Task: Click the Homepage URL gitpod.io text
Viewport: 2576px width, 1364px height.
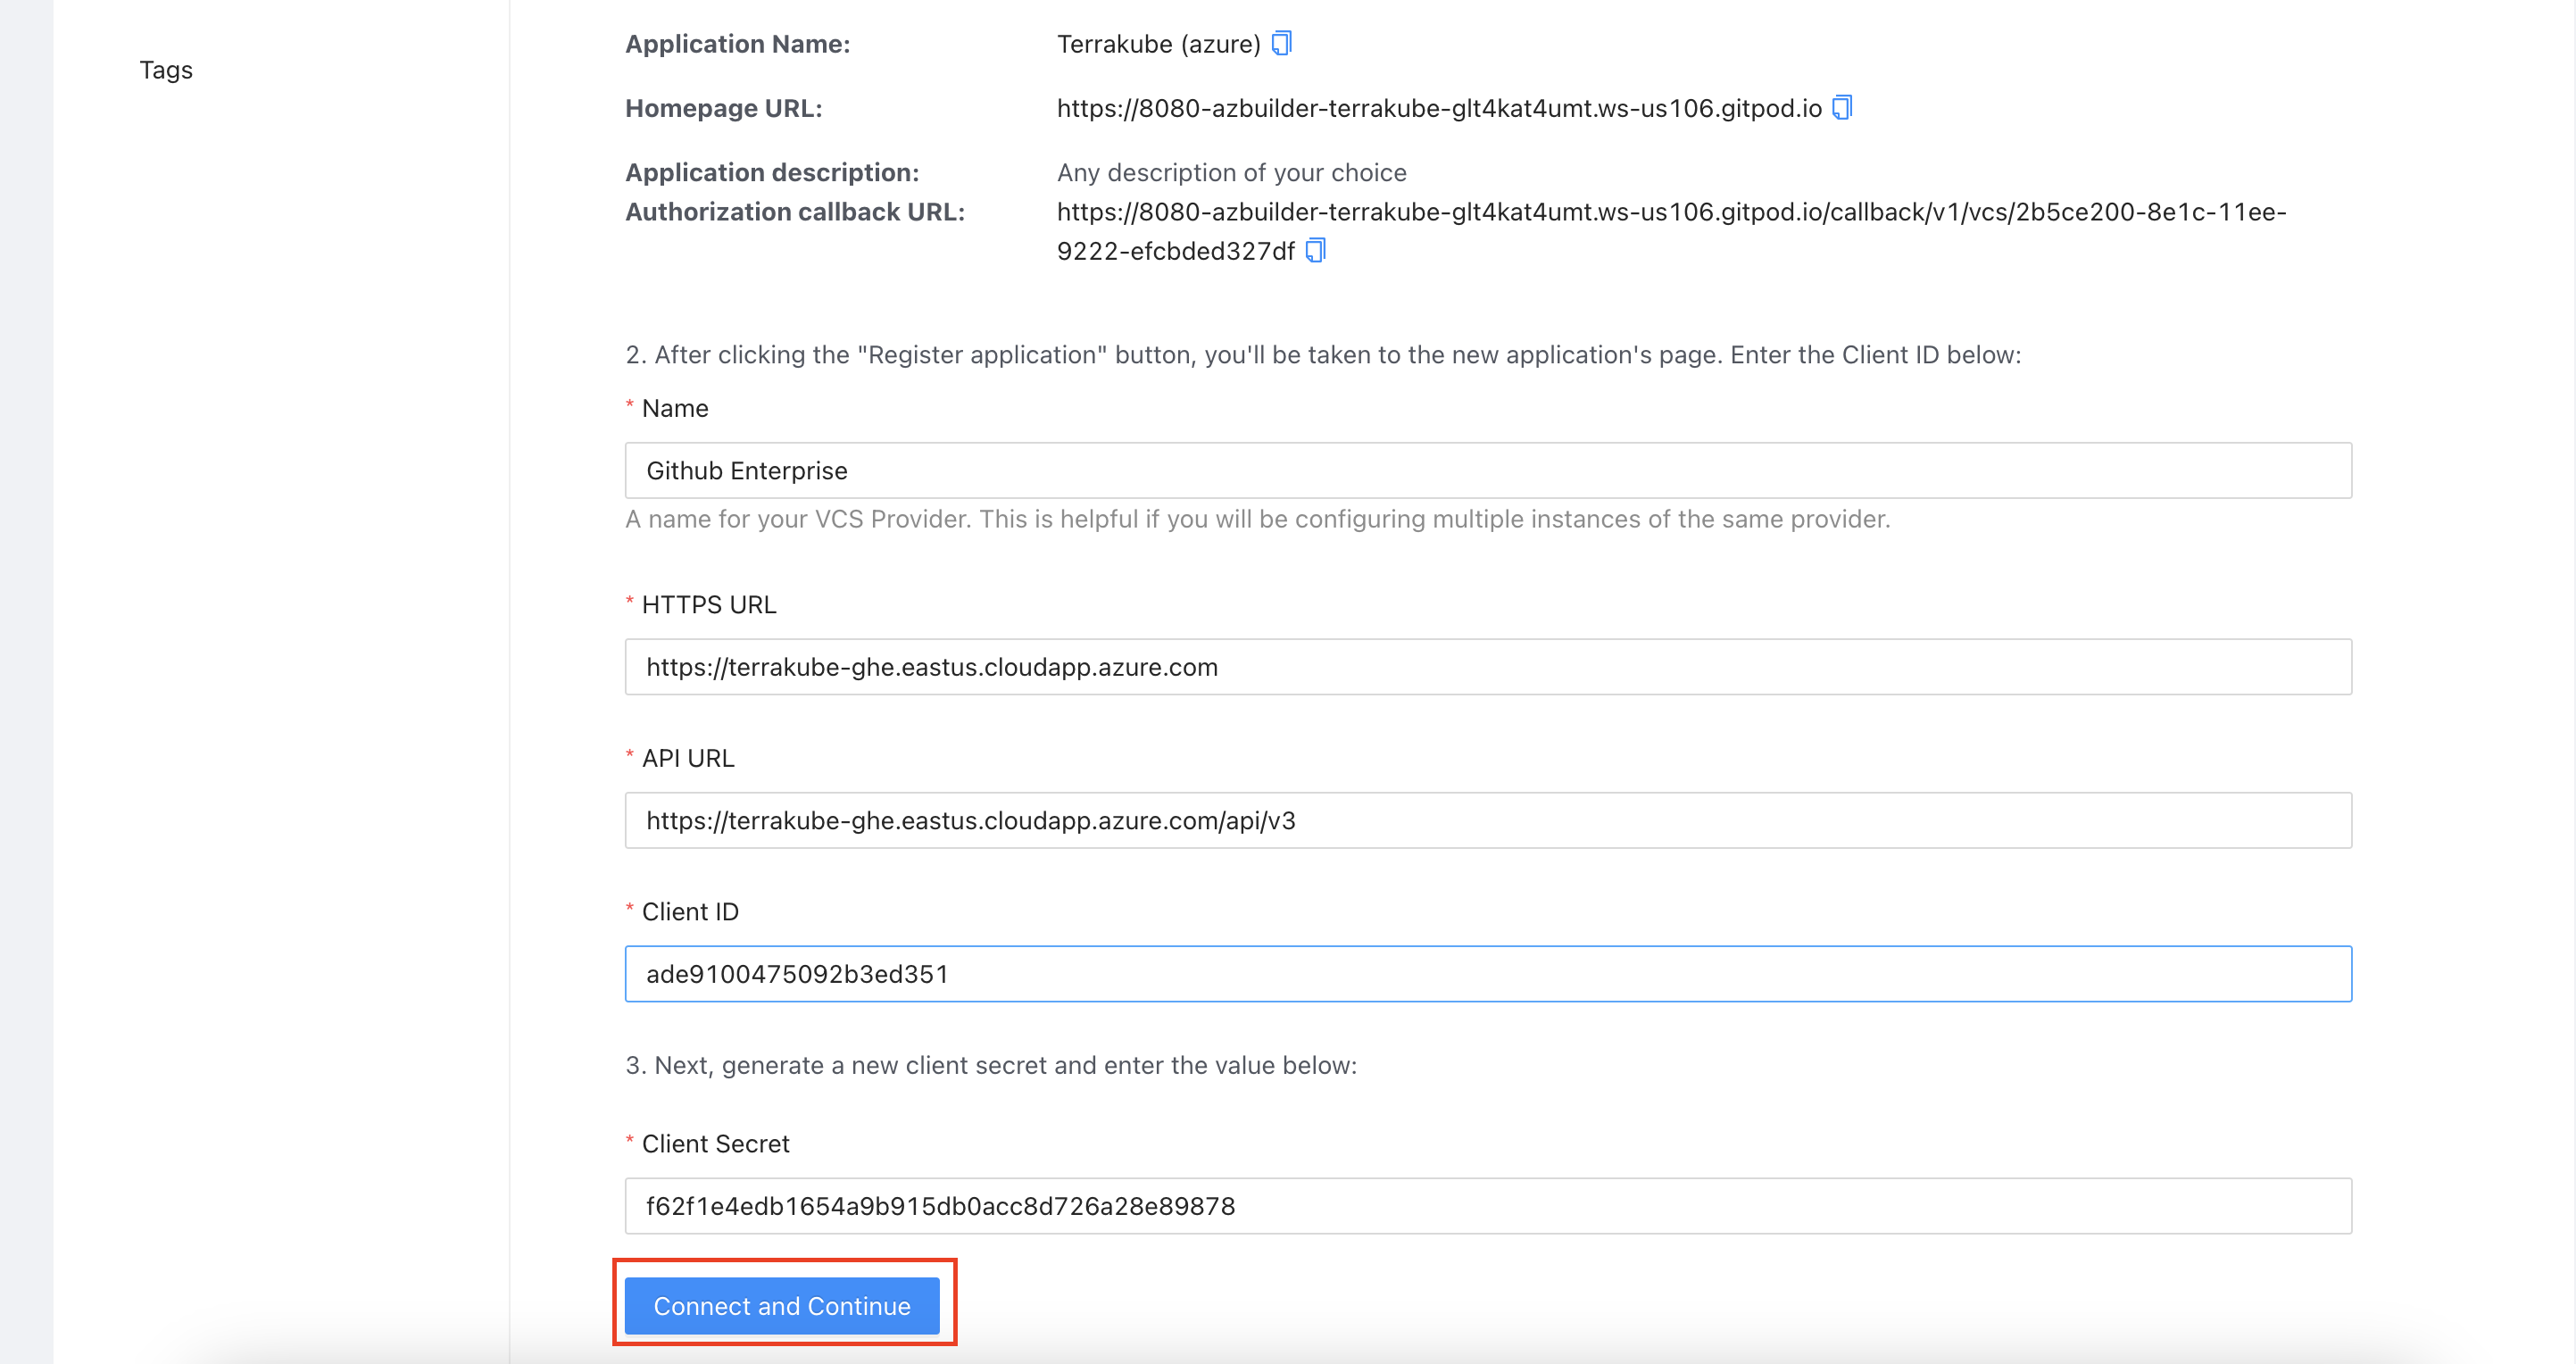Action: 1439,108
